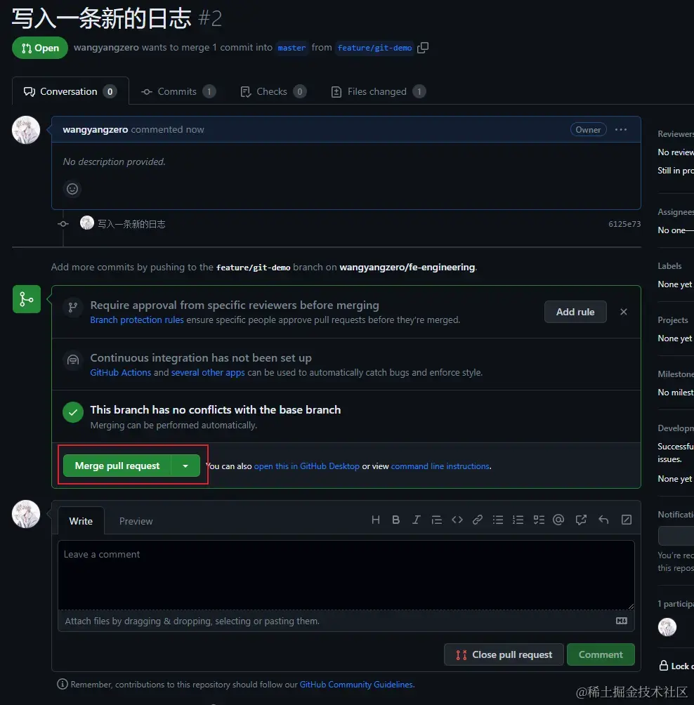Click the feature/git-demo branch label in header
The image size is (694, 705).
(x=374, y=48)
